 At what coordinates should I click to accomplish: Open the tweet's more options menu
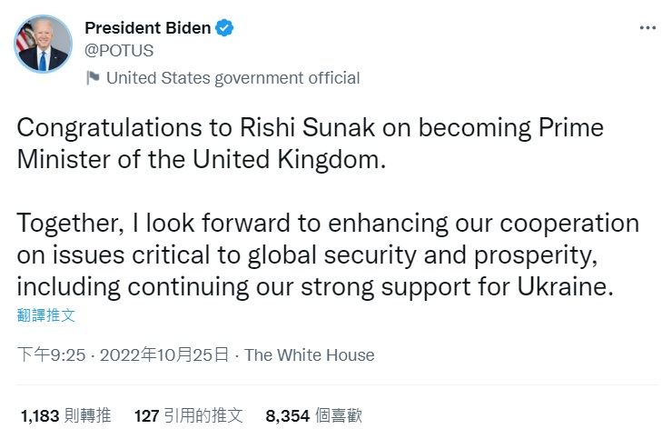[x=647, y=28]
